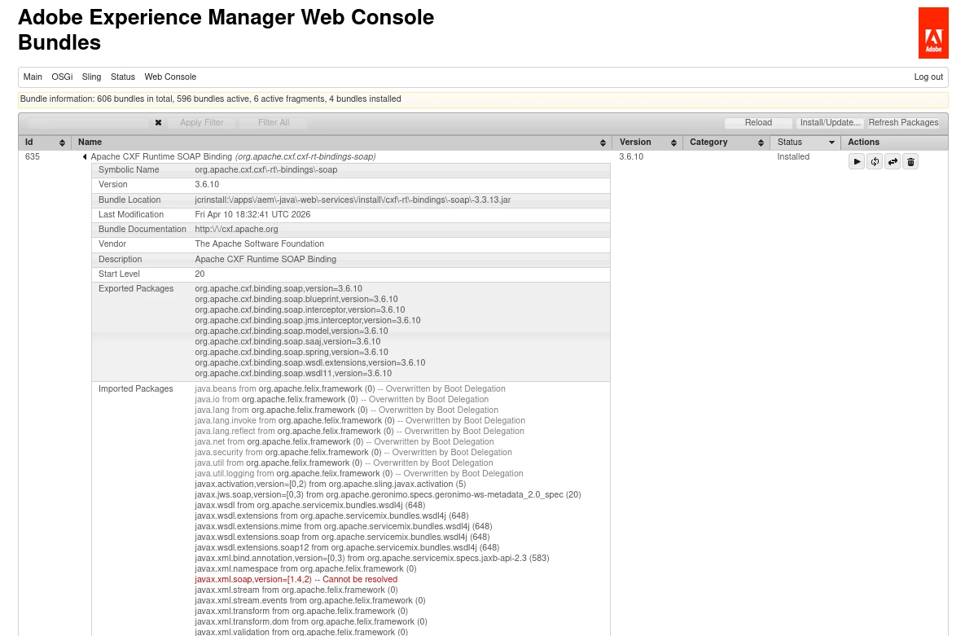Image resolution: width=965 pixels, height=636 pixels.
Task: Click exported package org.apache.cxf.binding.soap.saaj
Action: (x=287, y=342)
